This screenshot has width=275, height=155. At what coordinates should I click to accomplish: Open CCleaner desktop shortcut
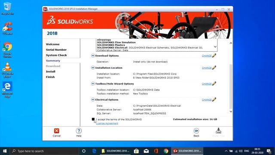7,28
